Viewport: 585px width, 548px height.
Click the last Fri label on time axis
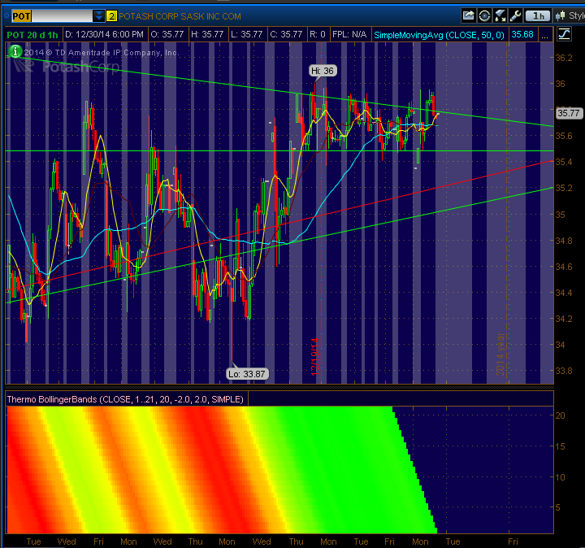[x=513, y=541]
